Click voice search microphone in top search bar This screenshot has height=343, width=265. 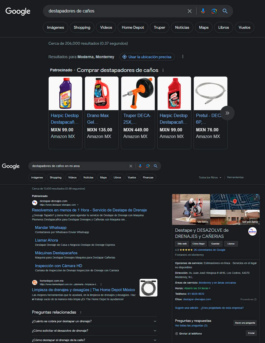[x=203, y=11]
